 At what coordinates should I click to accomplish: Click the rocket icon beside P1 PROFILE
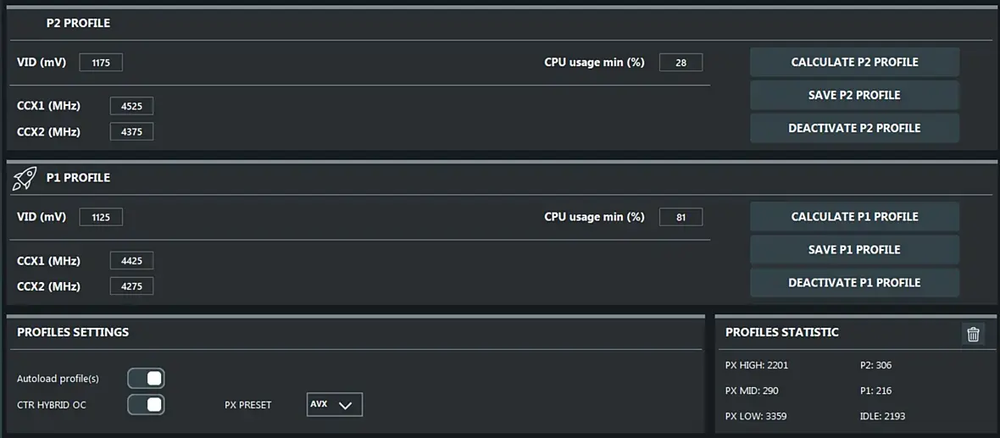coord(25,178)
